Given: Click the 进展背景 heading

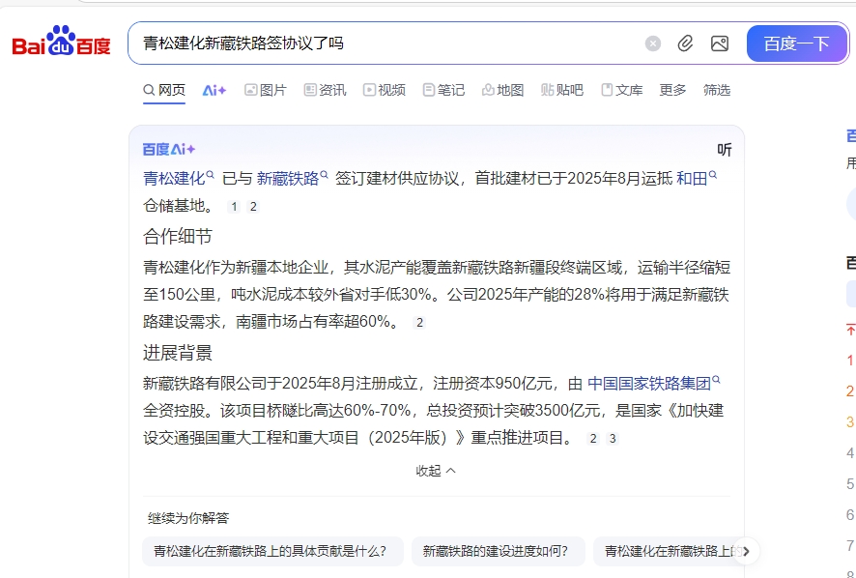Looking at the screenshot, I should [178, 353].
